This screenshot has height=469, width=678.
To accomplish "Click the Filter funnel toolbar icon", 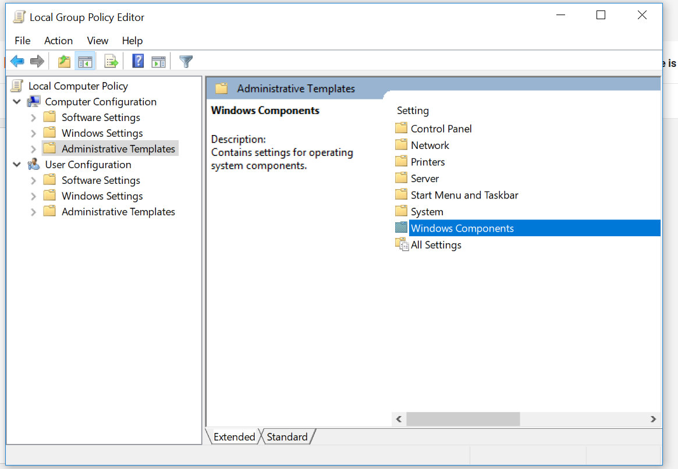I will [x=186, y=62].
